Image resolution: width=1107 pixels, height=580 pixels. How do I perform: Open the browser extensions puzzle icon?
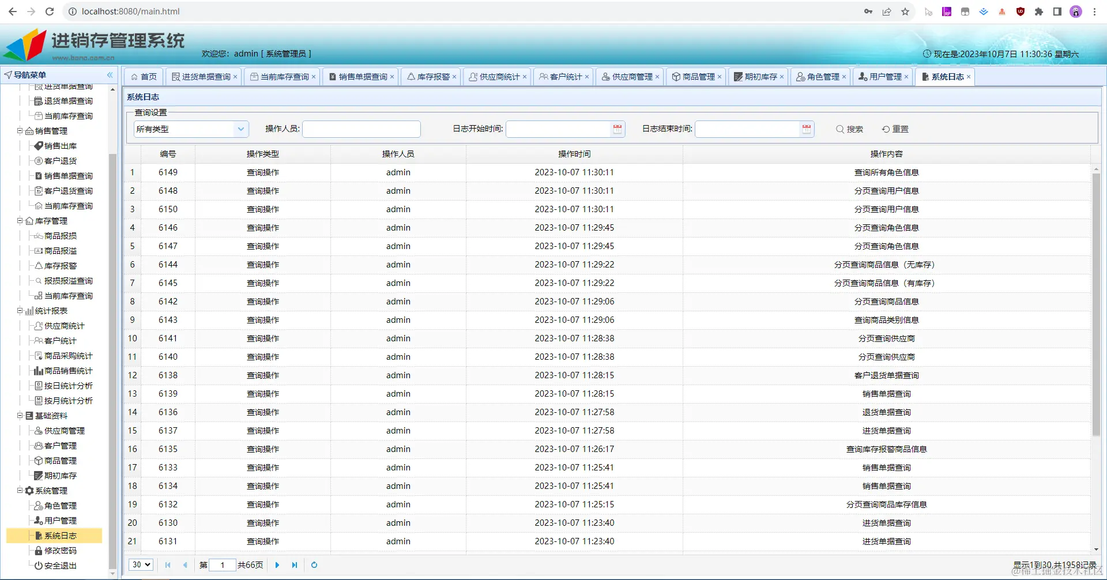click(x=1039, y=12)
